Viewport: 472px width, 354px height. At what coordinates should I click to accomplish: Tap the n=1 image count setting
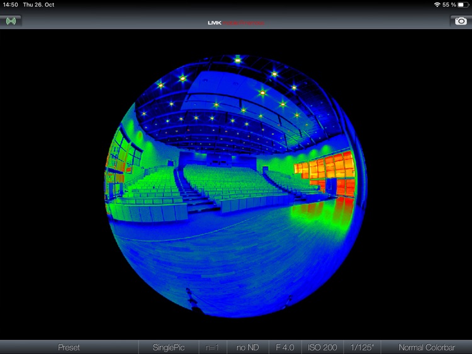(213, 347)
